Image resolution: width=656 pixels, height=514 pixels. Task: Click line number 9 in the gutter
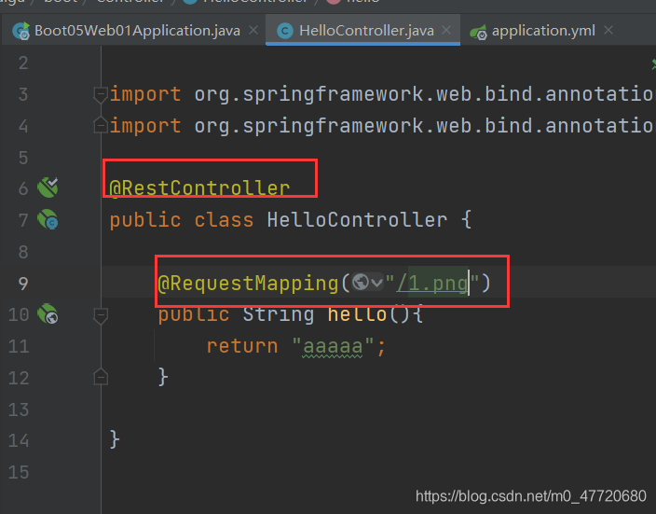coord(23,284)
